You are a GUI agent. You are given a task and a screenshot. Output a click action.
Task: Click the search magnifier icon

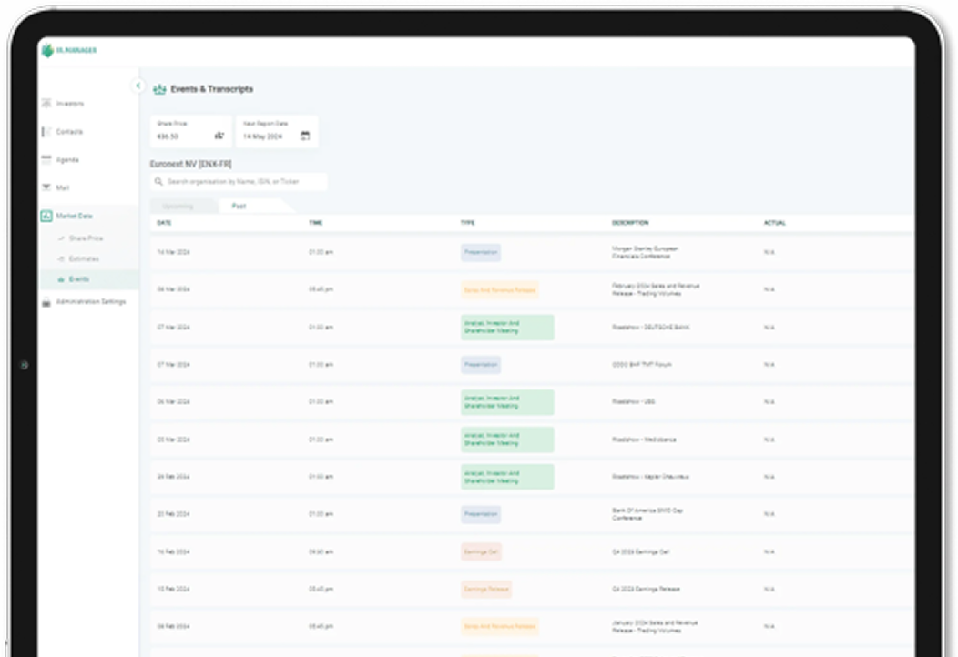click(158, 181)
